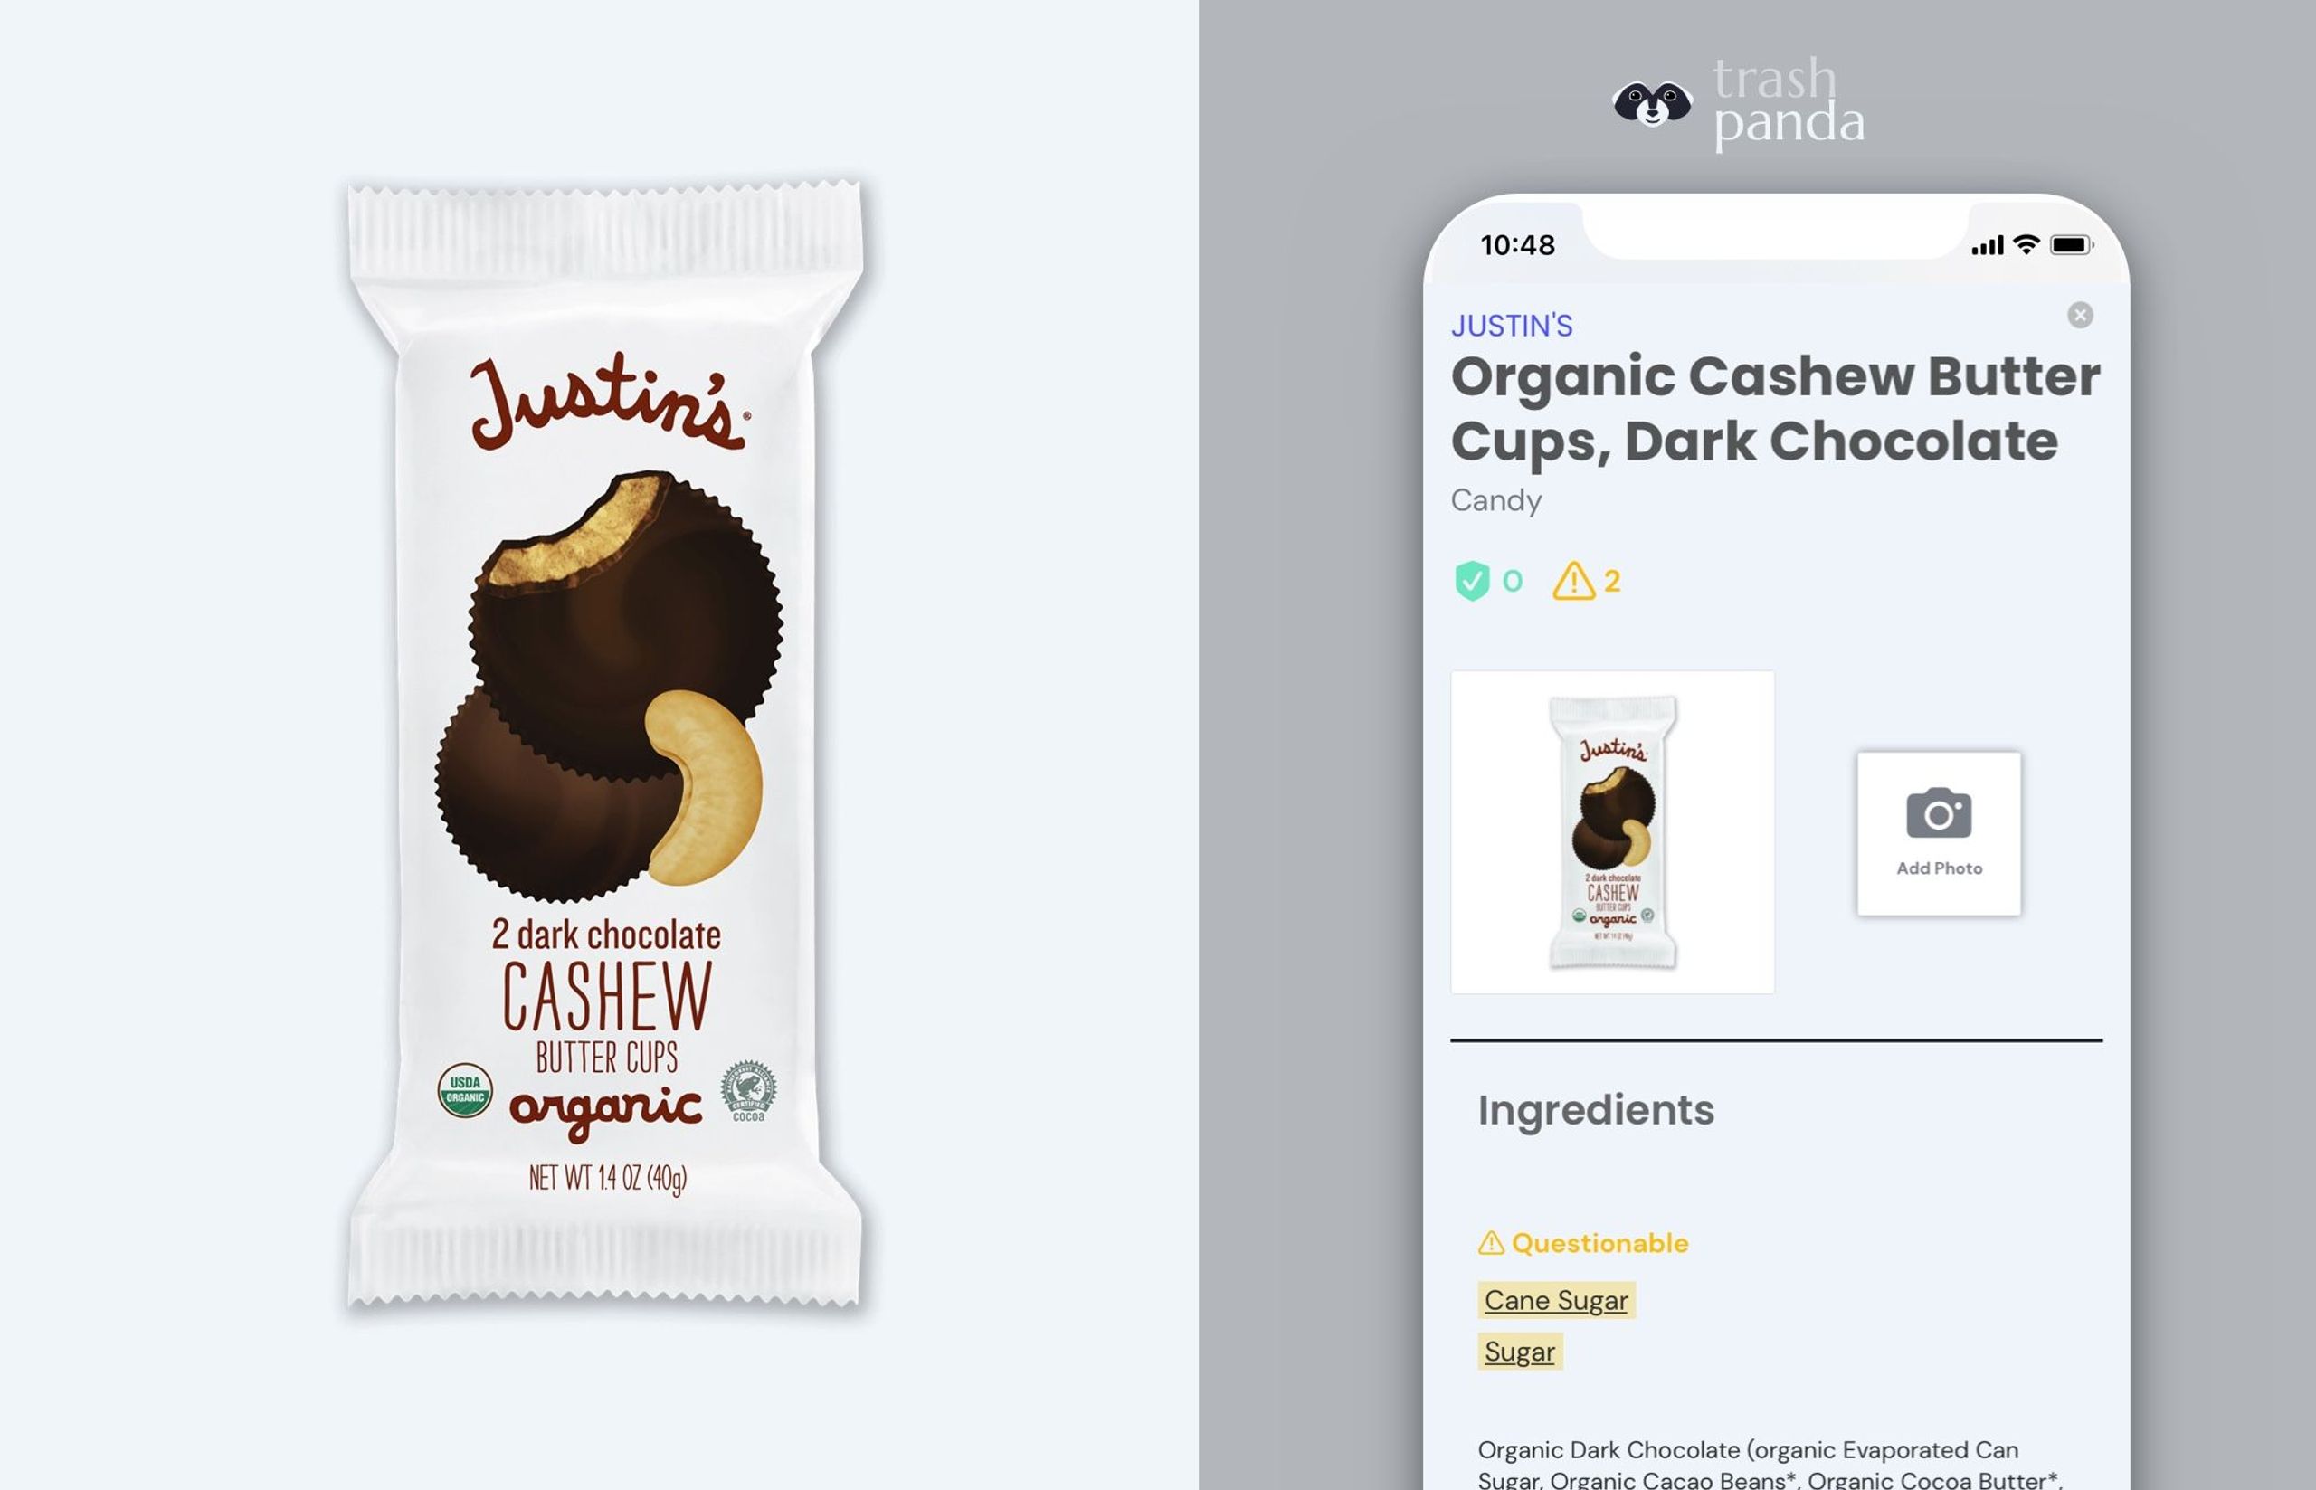
Task: Click the trash panda wordmark text
Action: point(1788,102)
